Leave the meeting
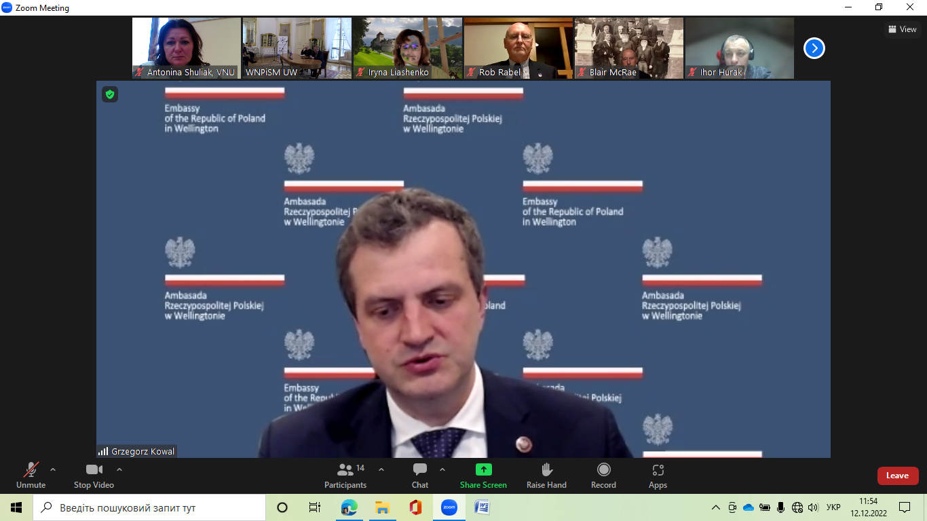This screenshot has height=521, width=927. (x=897, y=476)
